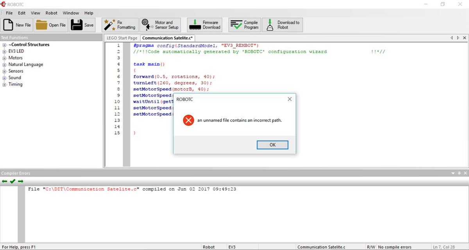The image size is (469, 250).
Task: Expand the Timing tree node
Action: [x=4, y=85]
